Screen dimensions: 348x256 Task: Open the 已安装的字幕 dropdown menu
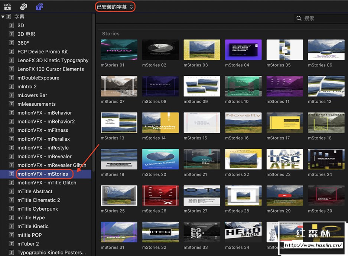[x=115, y=7]
